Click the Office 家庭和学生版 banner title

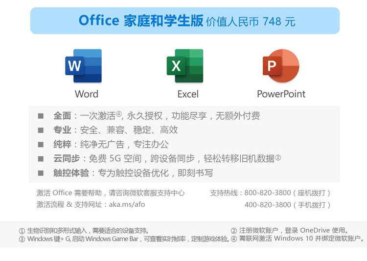click(141, 21)
